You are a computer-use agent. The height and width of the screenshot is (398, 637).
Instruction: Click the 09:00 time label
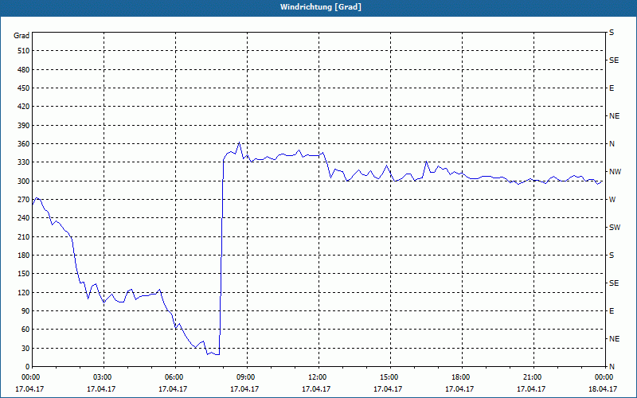click(x=247, y=377)
